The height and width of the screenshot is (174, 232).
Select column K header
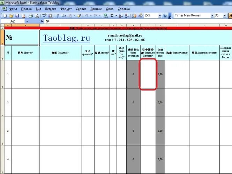coord(177,25)
